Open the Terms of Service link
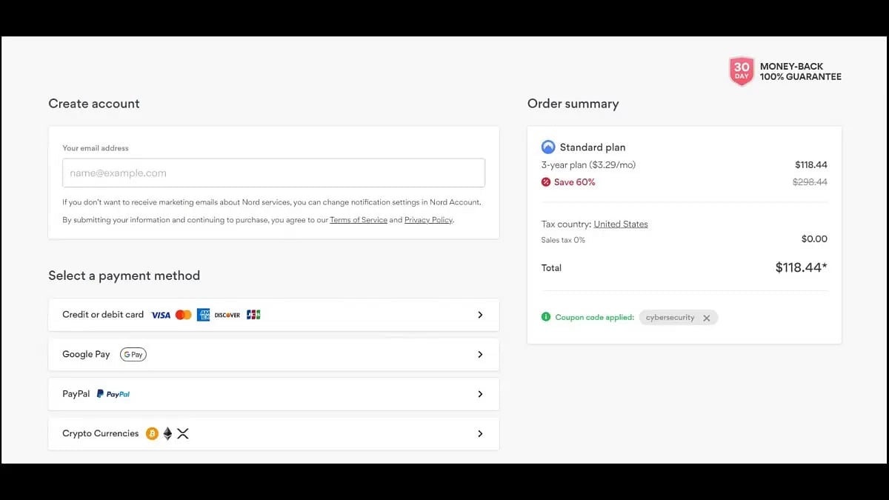This screenshot has height=500, width=889. point(359,220)
